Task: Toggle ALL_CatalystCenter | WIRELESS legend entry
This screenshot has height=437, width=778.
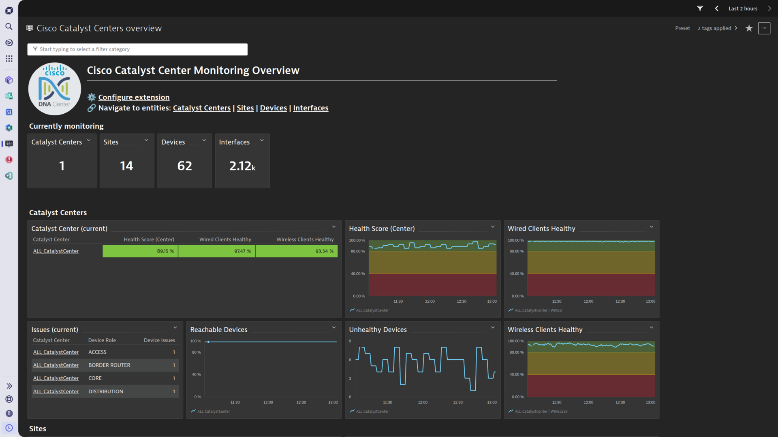Action: tap(538, 412)
